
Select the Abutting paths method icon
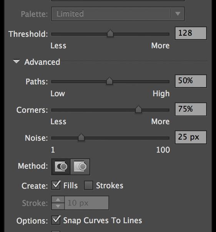61,166
